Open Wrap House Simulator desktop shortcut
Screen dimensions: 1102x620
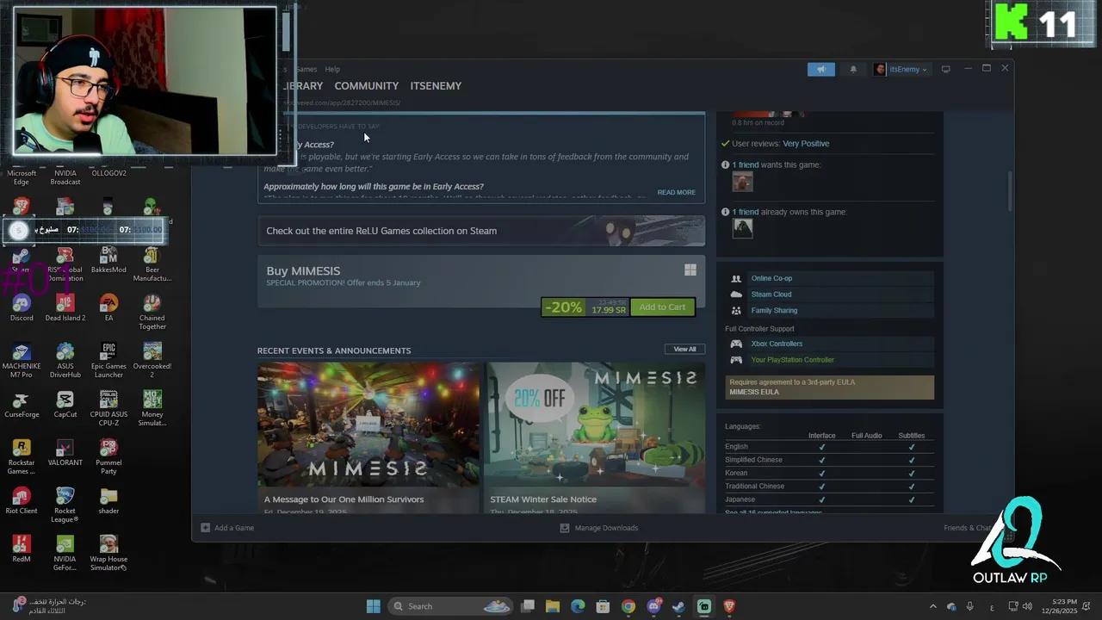(x=108, y=554)
